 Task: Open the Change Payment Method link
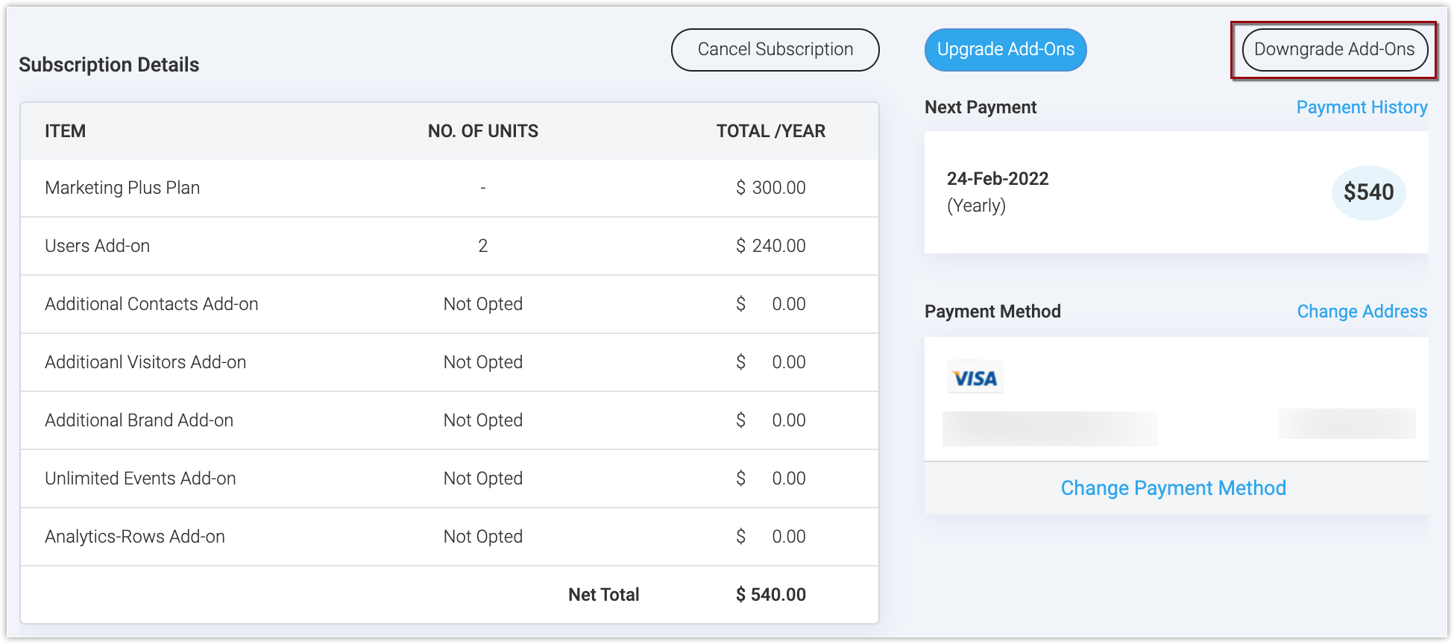click(x=1173, y=488)
